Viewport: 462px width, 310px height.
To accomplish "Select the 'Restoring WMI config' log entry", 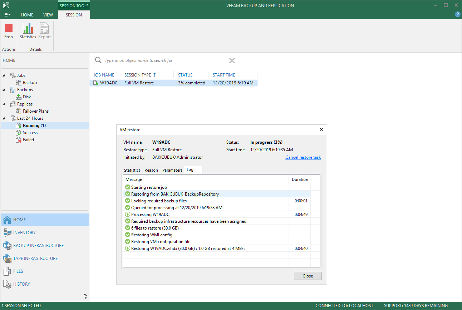I will [217, 235].
